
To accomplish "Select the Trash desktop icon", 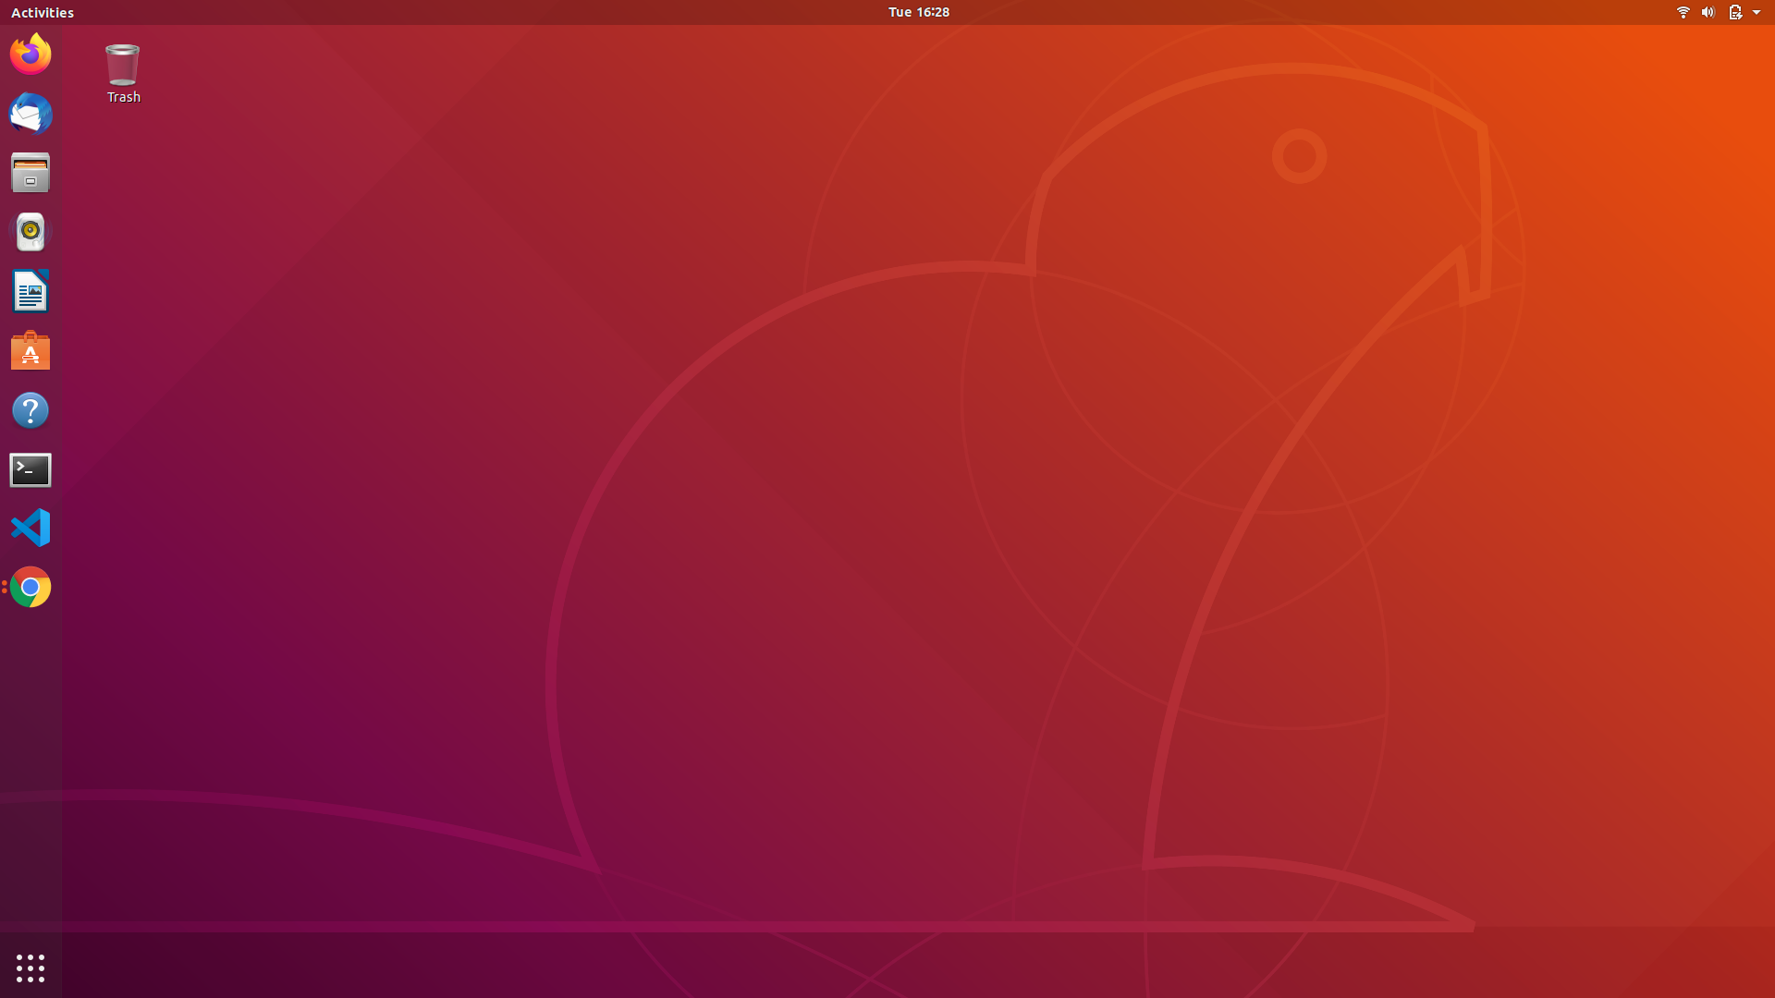I will (x=123, y=74).
